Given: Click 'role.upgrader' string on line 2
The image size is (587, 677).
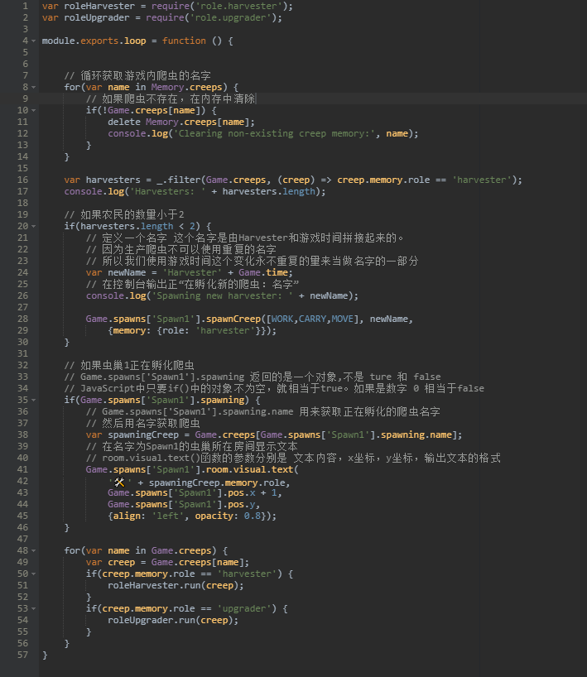Looking at the screenshot, I should [230, 17].
